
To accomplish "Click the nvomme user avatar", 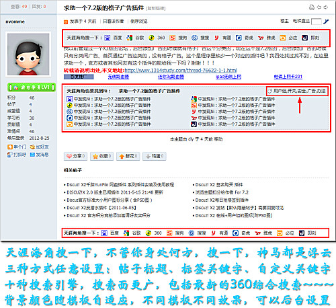I will (x=28, y=54).
